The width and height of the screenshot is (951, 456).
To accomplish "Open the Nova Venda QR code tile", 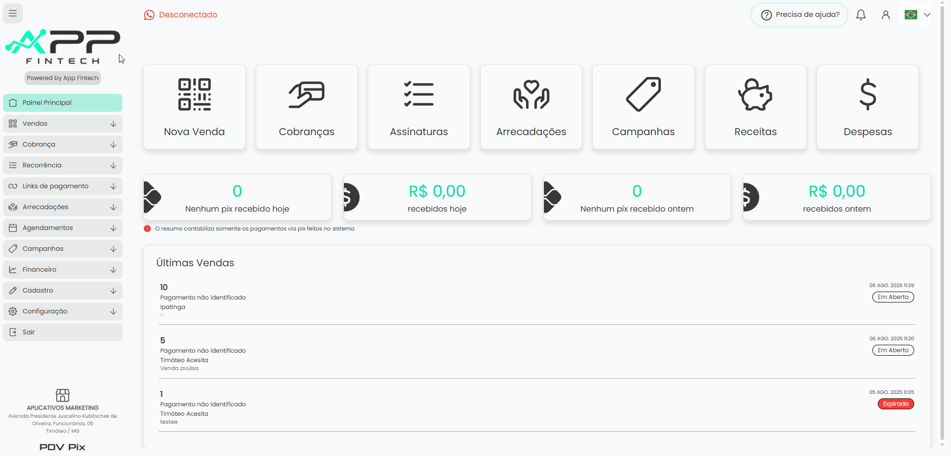I will pos(195,107).
